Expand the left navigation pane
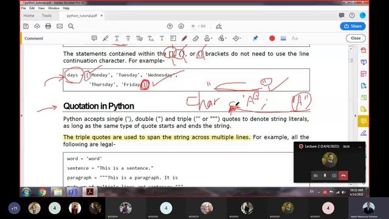This screenshot has width=389, height=219. 22,116
